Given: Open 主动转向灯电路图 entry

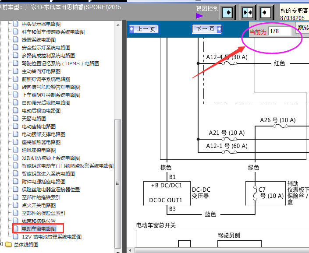Looking at the screenshot, I should (x=41, y=71).
